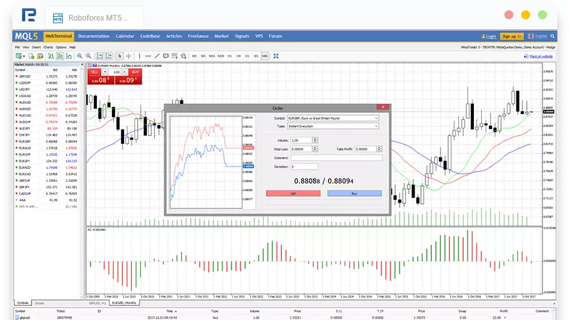Click the blue Buy button in Order dialog
Image resolution: width=569 pixels, height=320 pixels.
[x=354, y=193]
